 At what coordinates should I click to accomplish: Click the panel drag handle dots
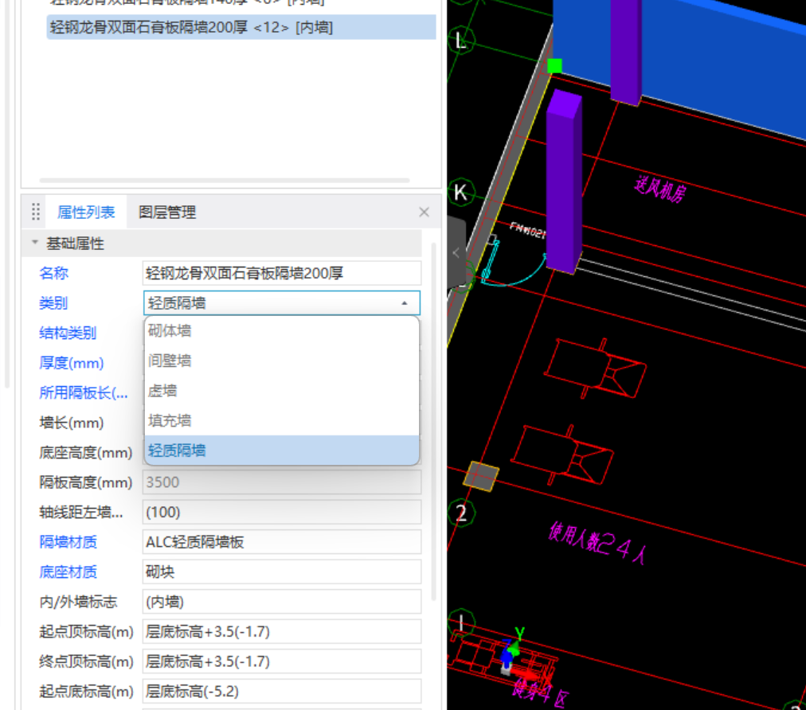coord(36,212)
